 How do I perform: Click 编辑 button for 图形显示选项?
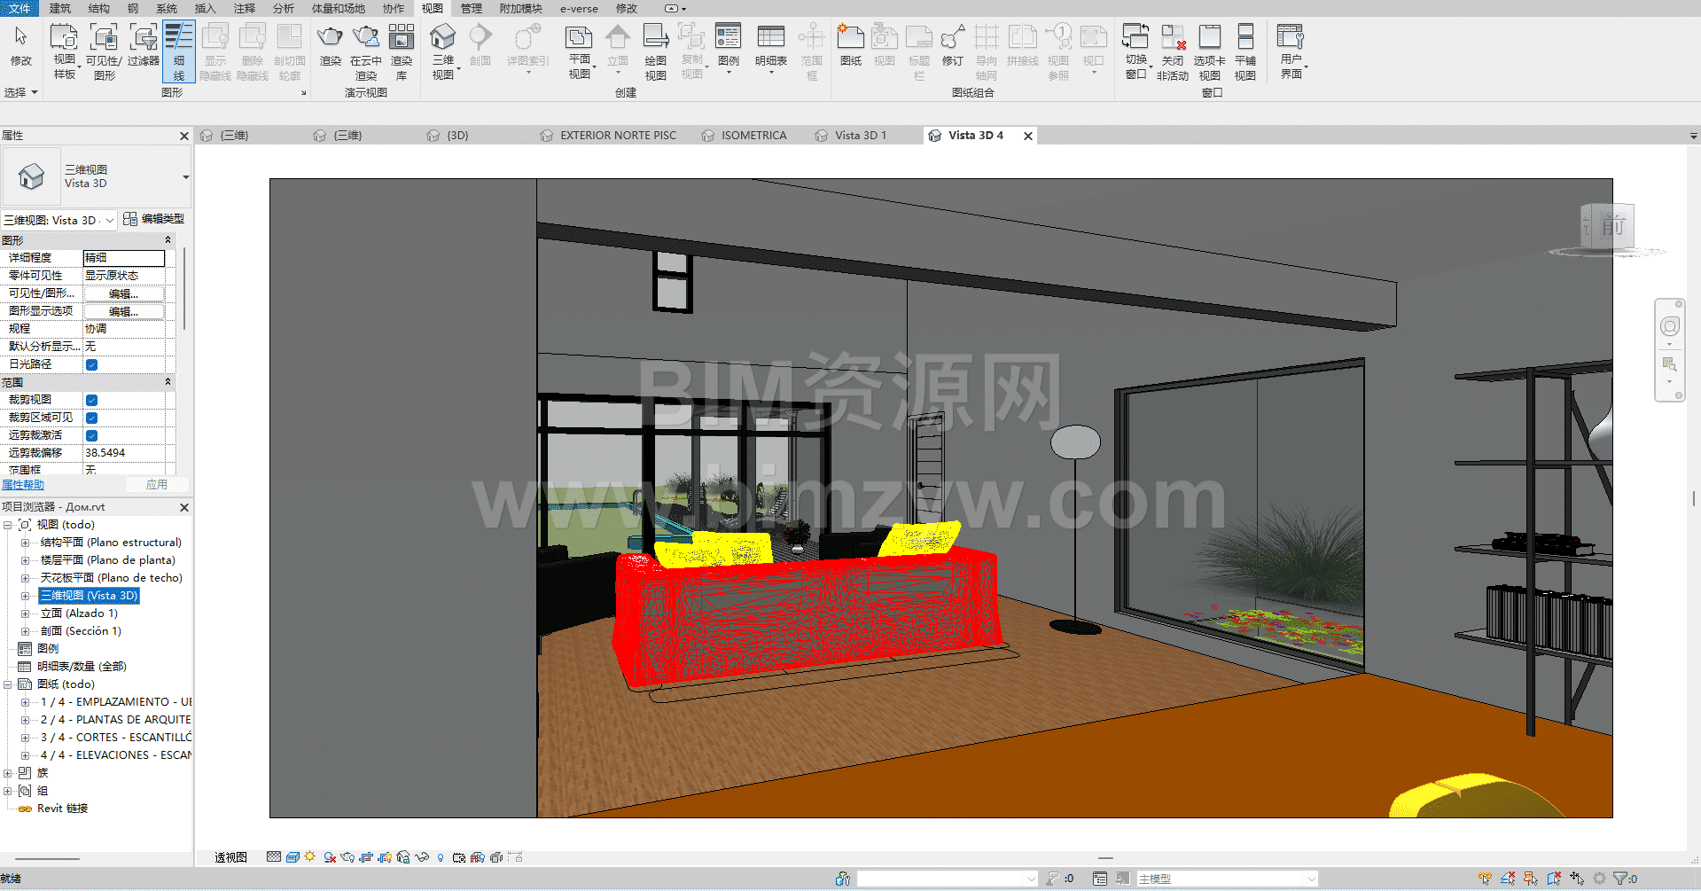[123, 311]
